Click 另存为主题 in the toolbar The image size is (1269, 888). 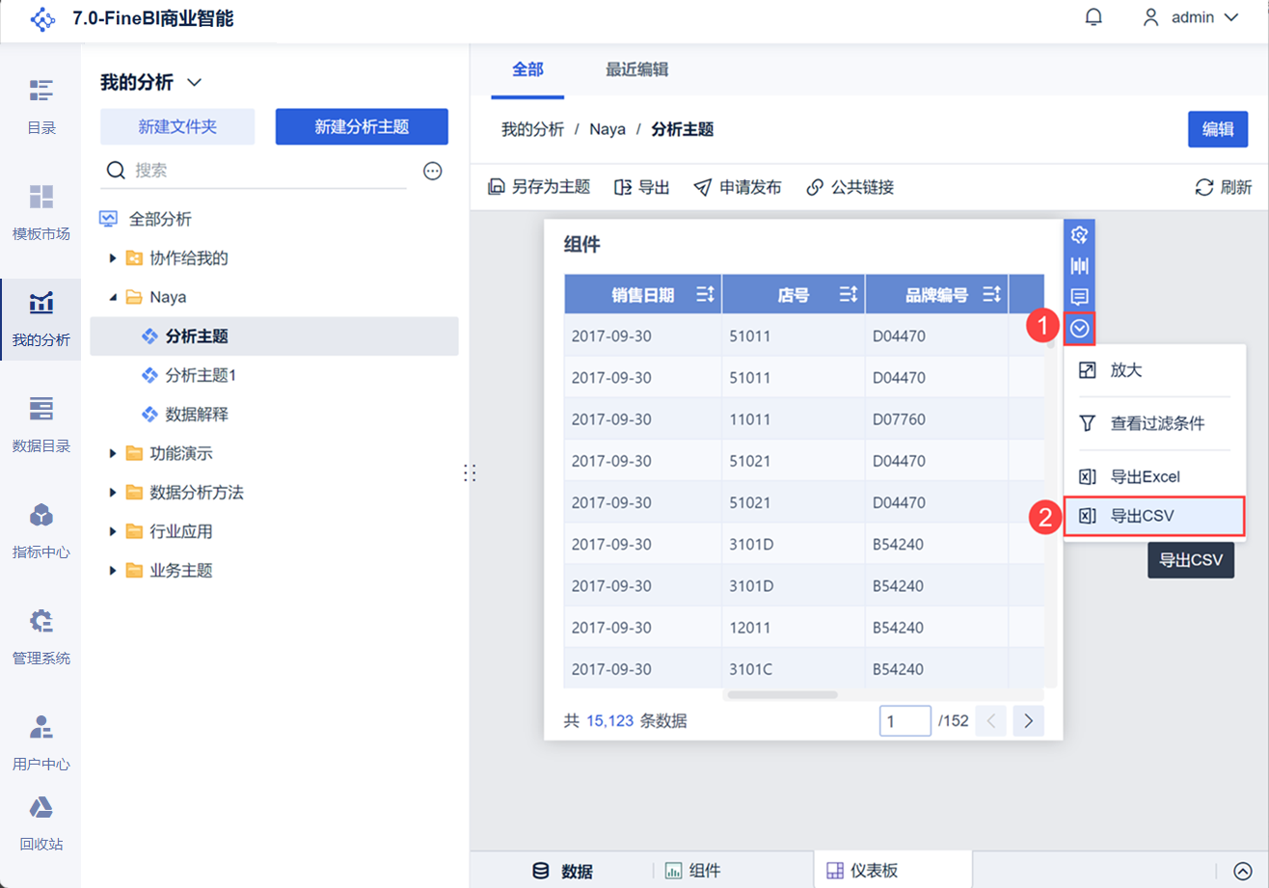point(540,187)
